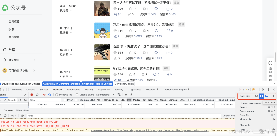Open 已发表 dropdown for 08月13日 article
This screenshot has height=136, width=277.
pyautogui.click(x=66, y=33)
